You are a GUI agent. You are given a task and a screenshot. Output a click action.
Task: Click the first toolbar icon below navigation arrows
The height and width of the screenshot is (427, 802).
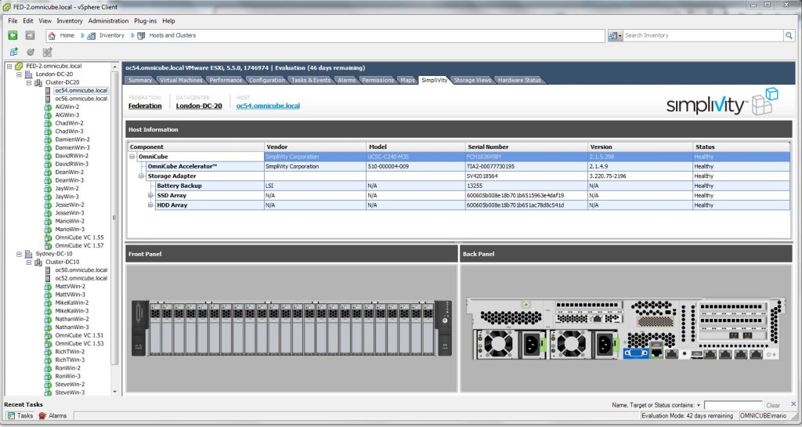pos(14,52)
